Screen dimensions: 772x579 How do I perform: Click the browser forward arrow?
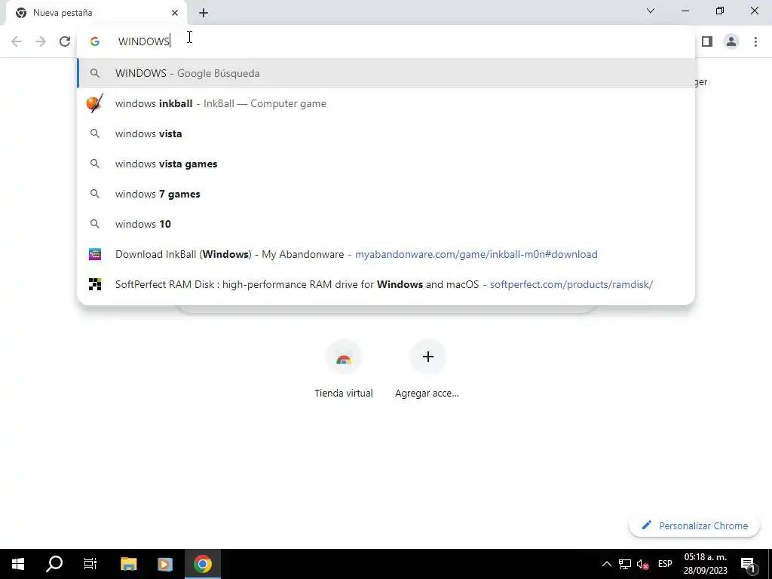(41, 41)
